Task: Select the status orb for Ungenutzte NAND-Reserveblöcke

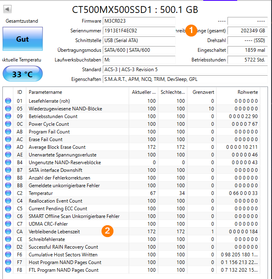Action: click(x=8, y=162)
